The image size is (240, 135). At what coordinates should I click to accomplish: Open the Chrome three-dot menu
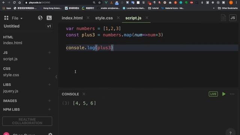pyautogui.click(x=236, y=3)
